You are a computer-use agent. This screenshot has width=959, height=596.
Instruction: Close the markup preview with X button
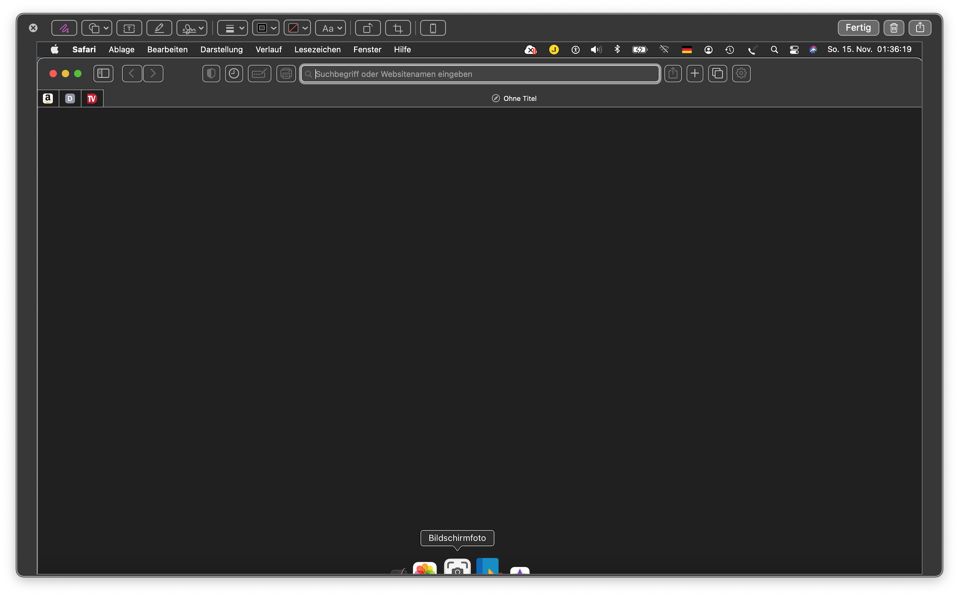point(33,28)
